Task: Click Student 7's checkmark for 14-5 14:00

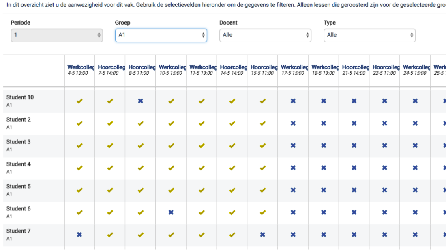Action: (x=232, y=235)
